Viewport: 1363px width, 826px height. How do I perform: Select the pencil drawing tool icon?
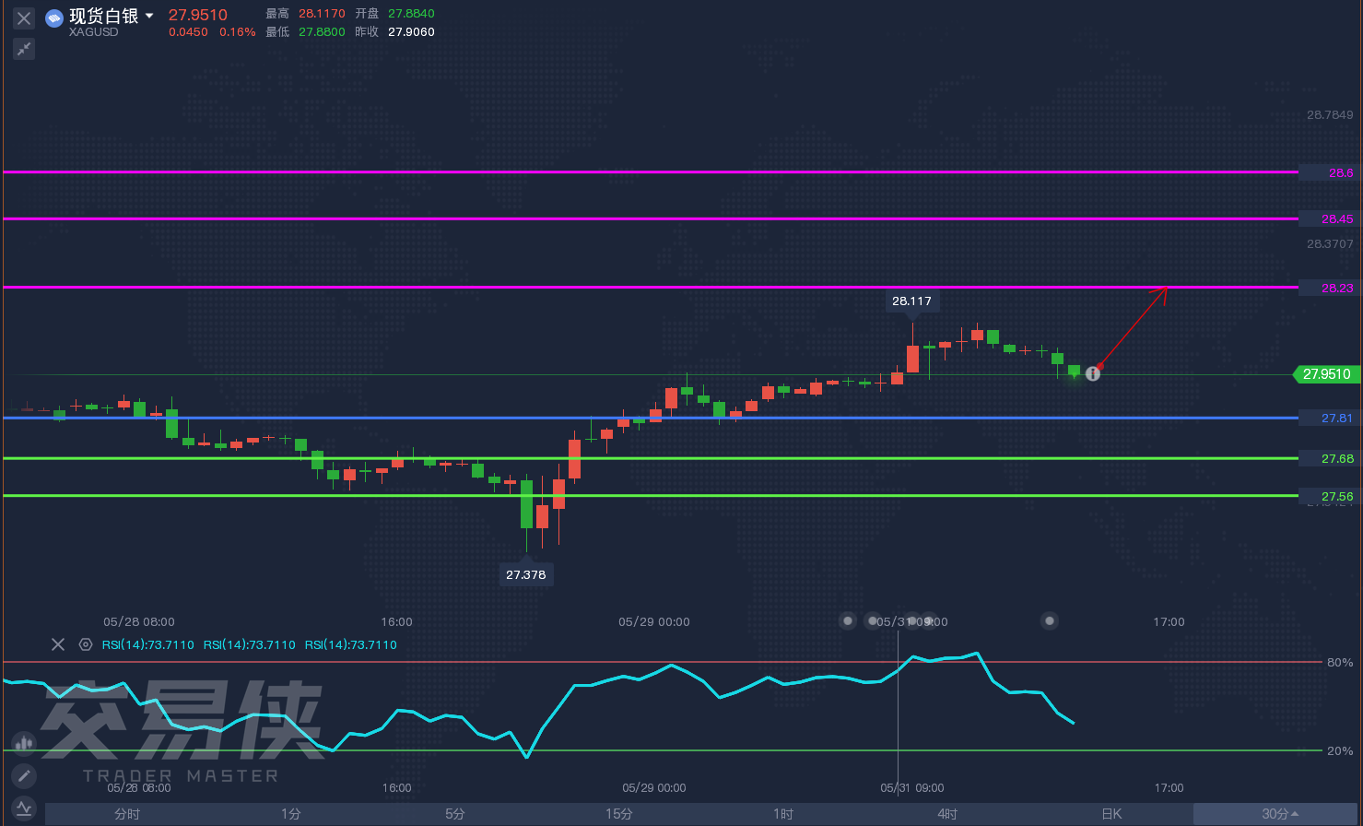tap(24, 775)
